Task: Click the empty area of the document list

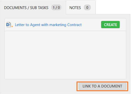Action: click(65, 55)
